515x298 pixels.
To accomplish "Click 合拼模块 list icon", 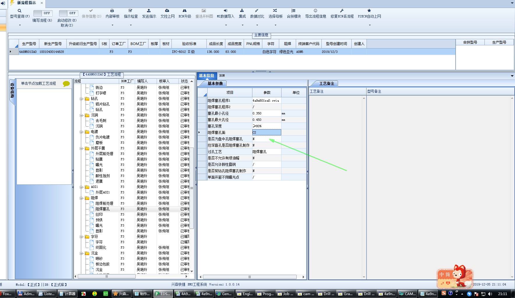I will click(293, 11).
